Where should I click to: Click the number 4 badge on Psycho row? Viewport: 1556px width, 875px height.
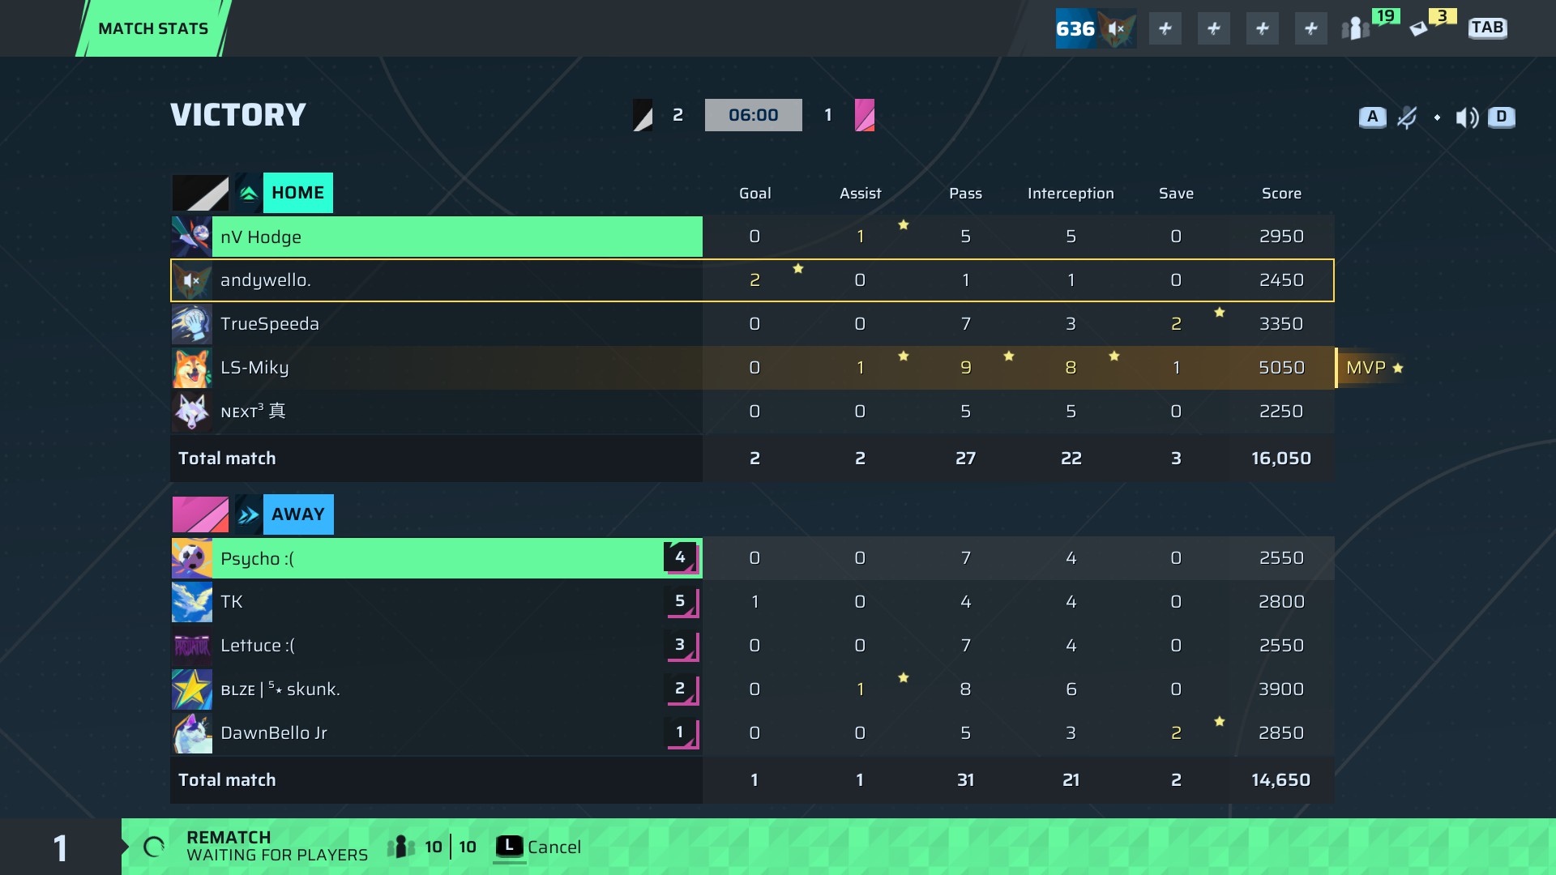(x=681, y=557)
